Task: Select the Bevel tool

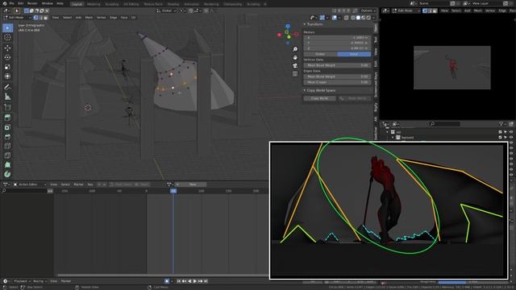Action: [x=7, y=136]
